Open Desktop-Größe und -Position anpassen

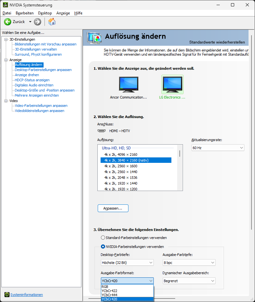(45, 90)
